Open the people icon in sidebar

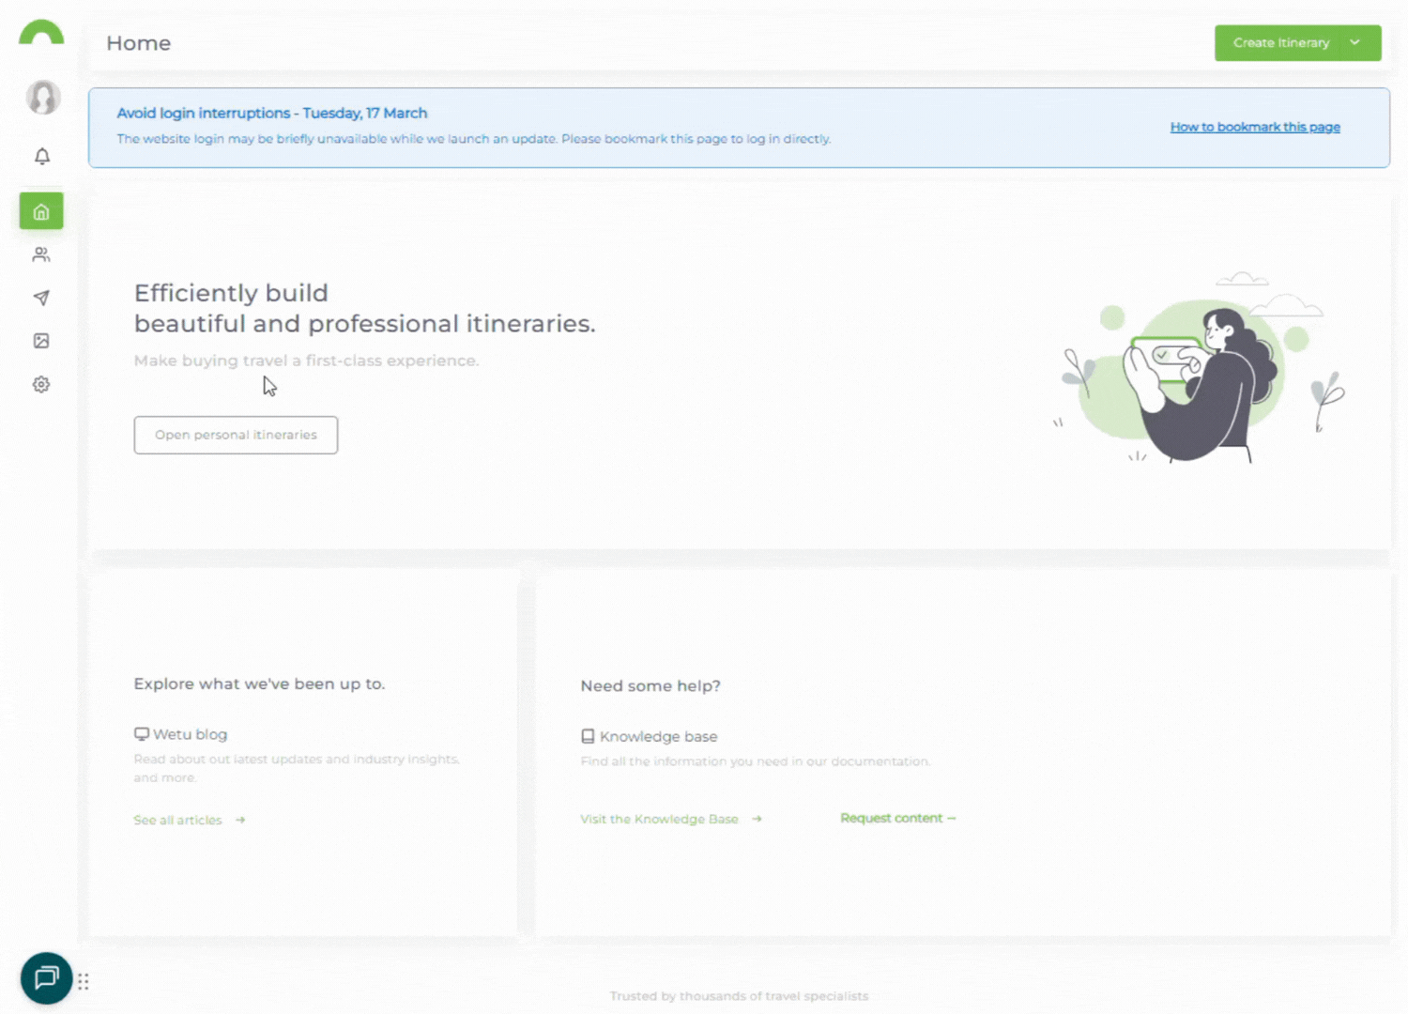pos(41,254)
